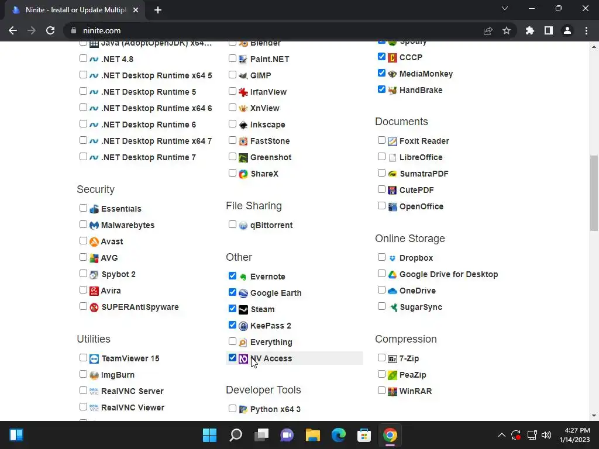Check the .NET 4.8 checkbox

[83, 58]
